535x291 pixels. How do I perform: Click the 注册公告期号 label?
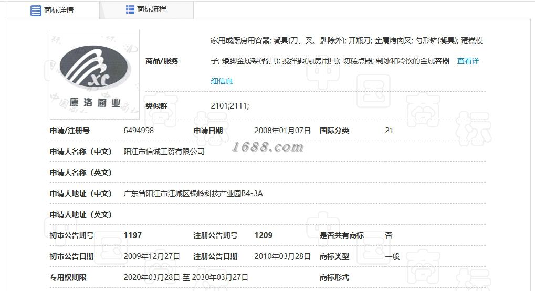tap(215, 235)
